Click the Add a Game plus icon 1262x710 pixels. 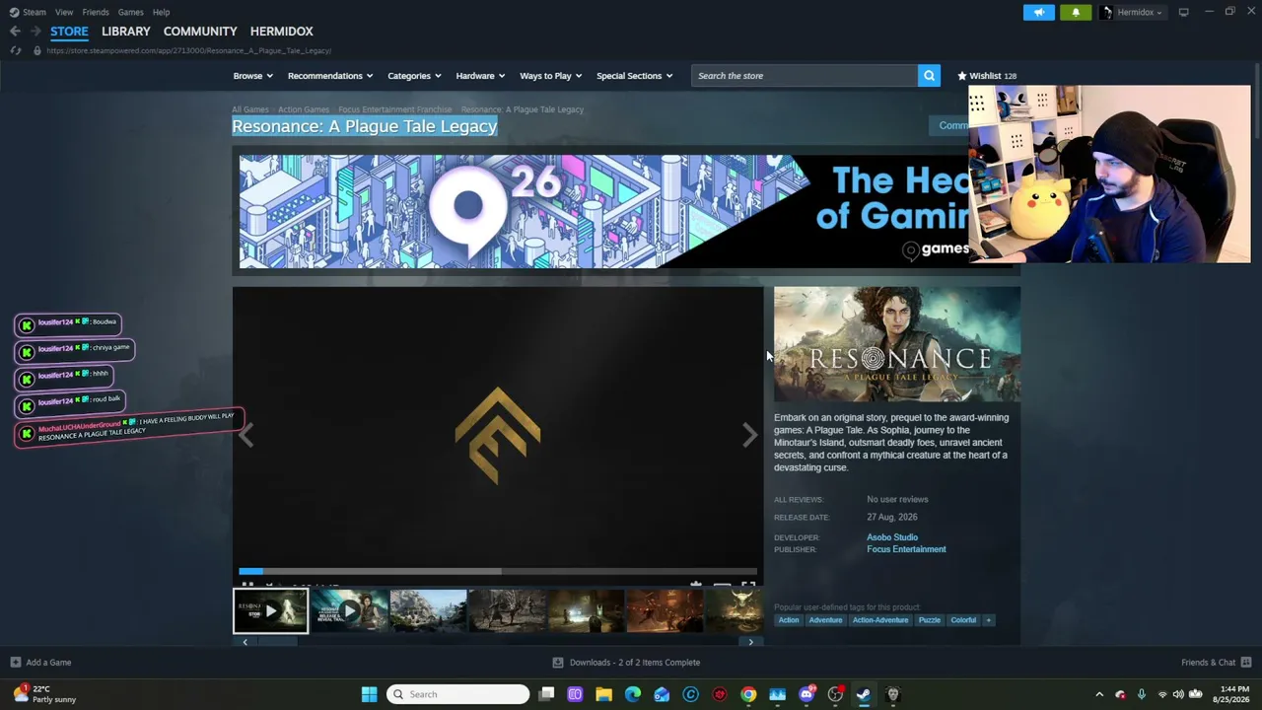pos(15,663)
